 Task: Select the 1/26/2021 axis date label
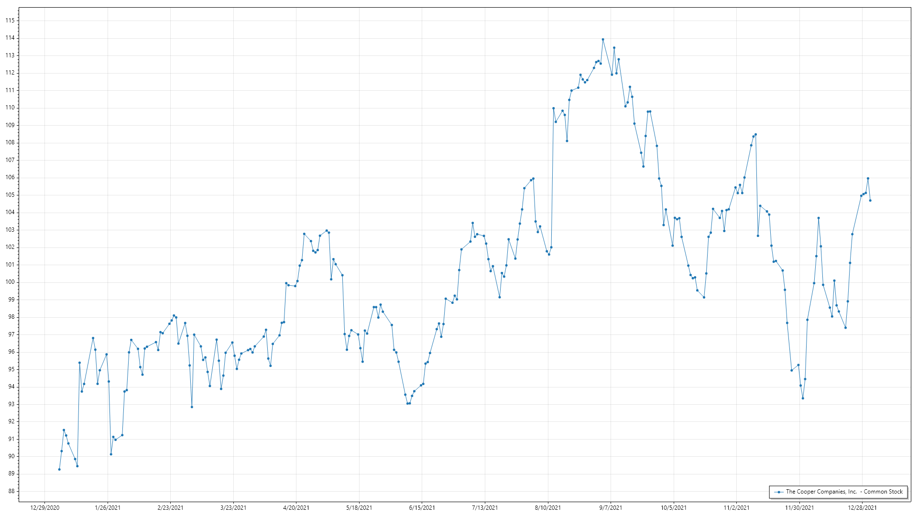coord(108,507)
